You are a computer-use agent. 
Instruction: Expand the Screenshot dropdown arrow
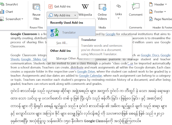tap(22, 19)
